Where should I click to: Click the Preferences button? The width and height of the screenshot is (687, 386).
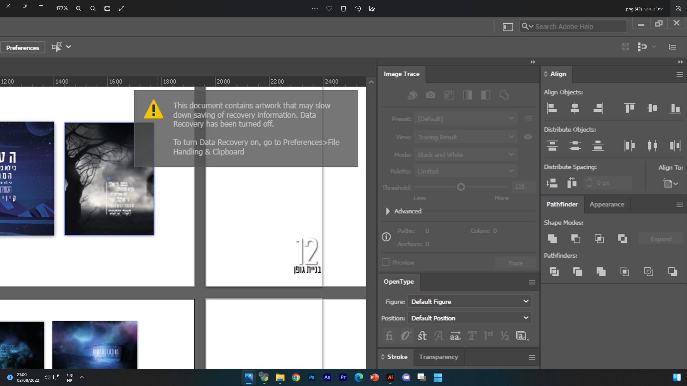point(23,48)
